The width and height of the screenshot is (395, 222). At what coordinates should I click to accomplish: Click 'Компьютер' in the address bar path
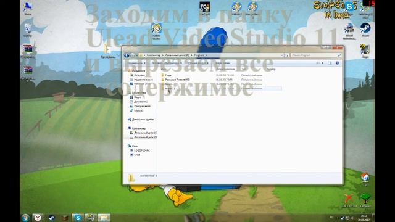click(x=154, y=55)
